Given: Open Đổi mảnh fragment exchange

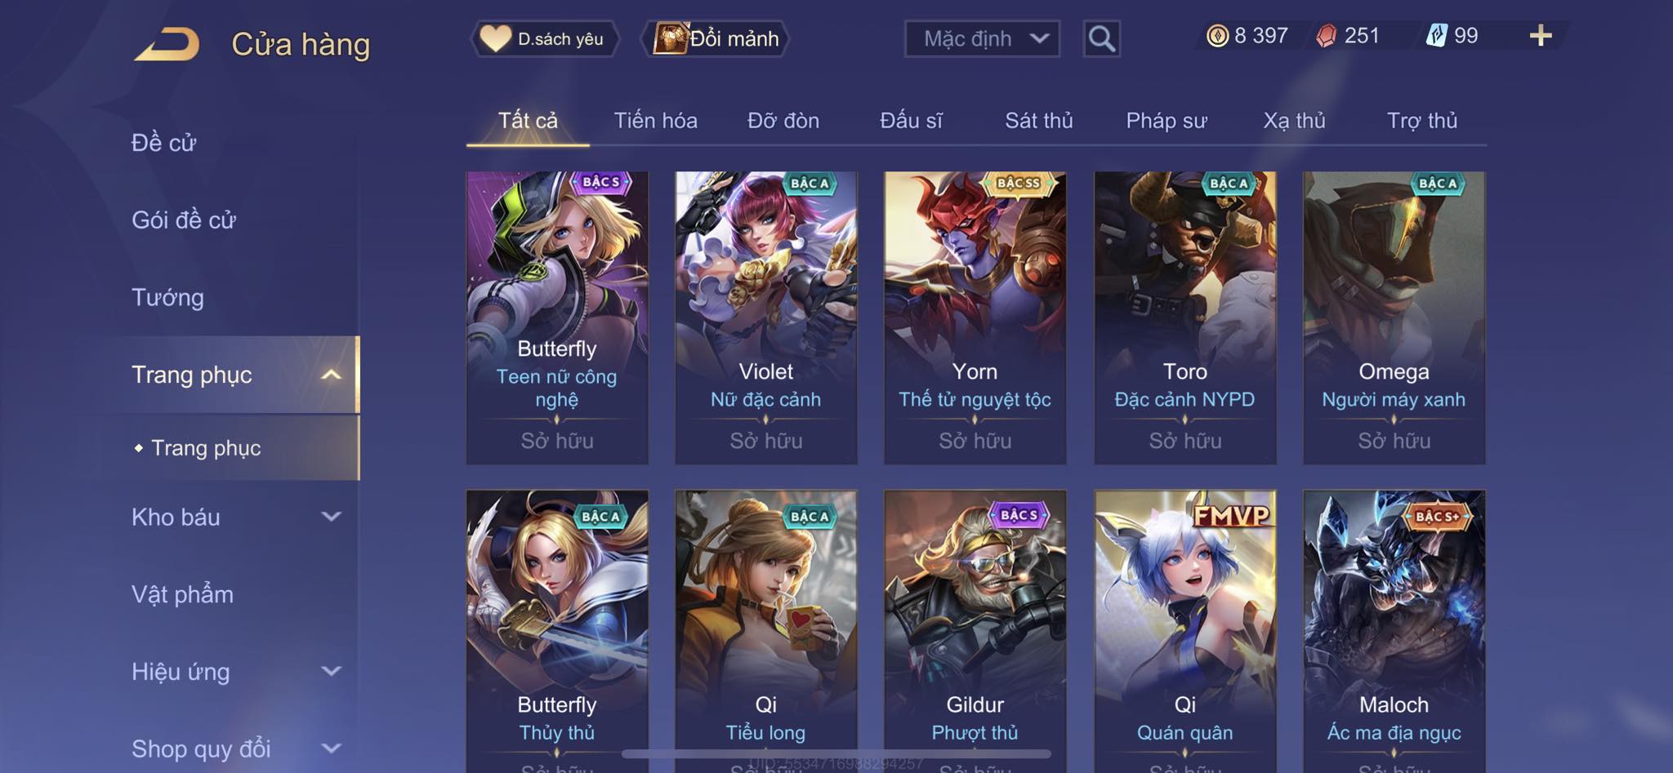Looking at the screenshot, I should pos(716,38).
